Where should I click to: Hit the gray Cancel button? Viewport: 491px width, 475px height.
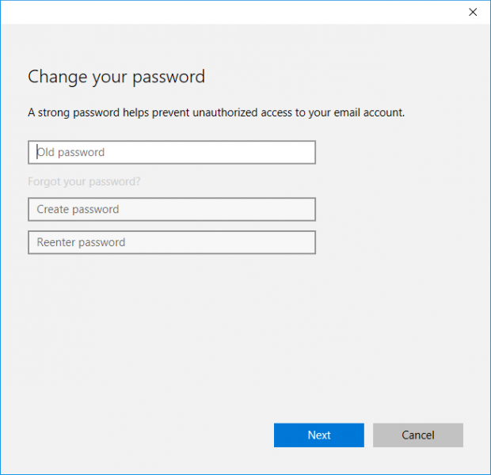click(x=417, y=435)
